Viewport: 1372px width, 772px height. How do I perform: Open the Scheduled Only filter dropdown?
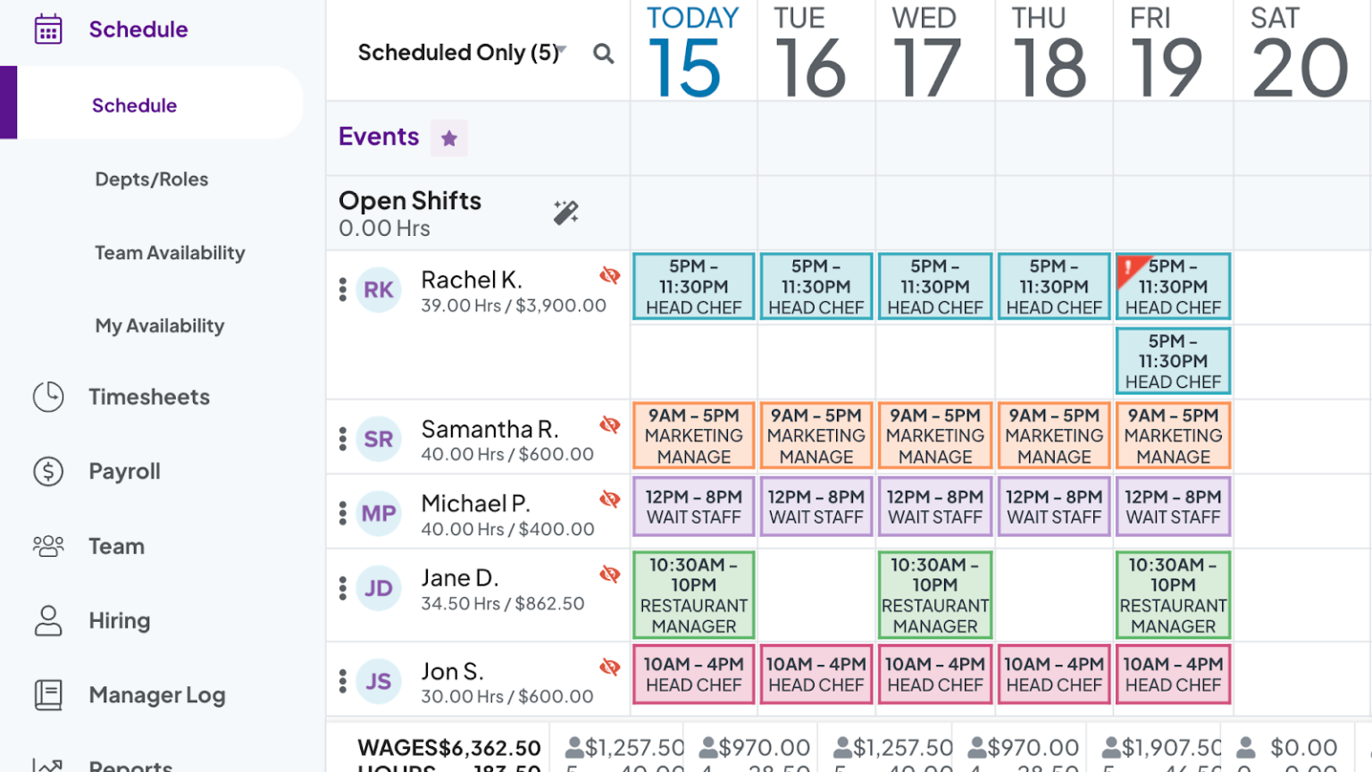460,53
